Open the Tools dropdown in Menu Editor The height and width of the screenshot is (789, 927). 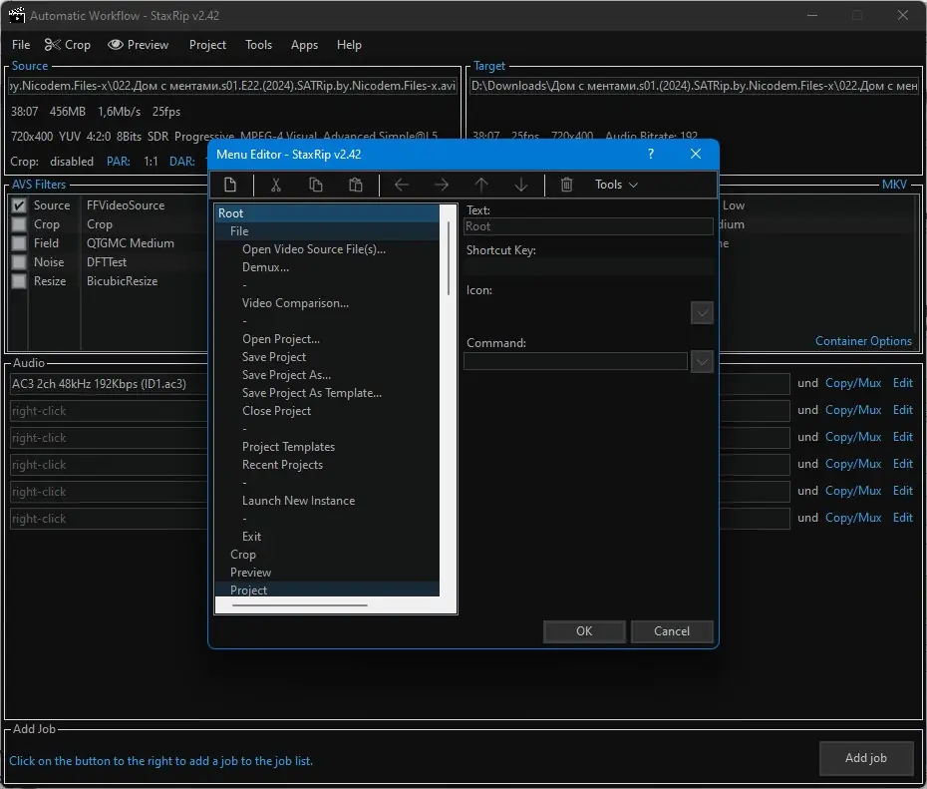pyautogui.click(x=616, y=185)
